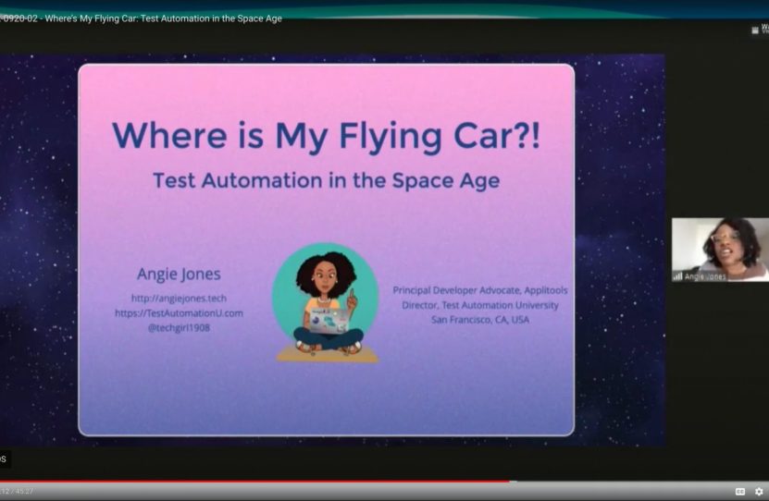
Task: Toggle closed captions with the CC button
Action: (x=739, y=491)
